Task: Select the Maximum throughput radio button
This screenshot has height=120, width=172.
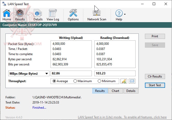Action: 75,81
